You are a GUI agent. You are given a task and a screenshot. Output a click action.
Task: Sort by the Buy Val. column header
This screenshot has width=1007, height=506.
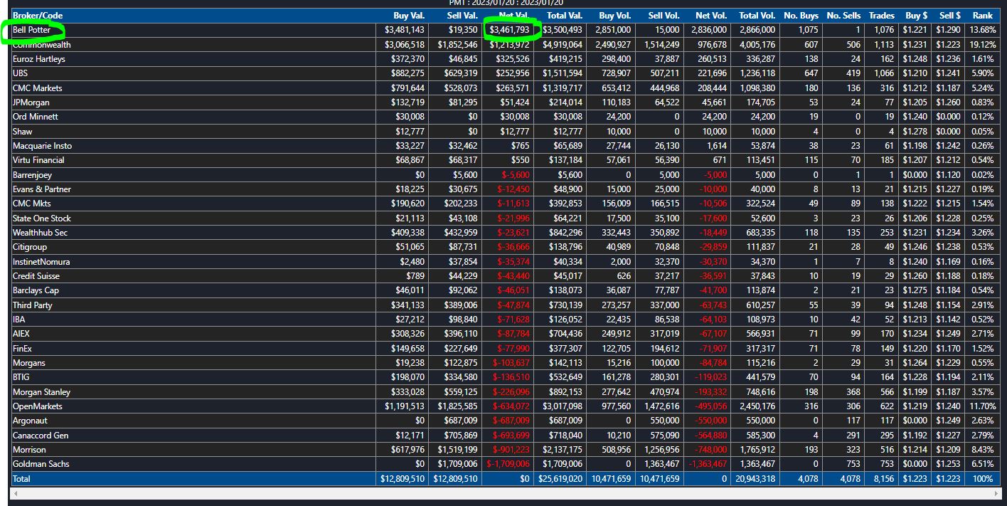coord(409,16)
